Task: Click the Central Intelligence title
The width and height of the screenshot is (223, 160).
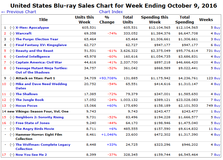Action: [32, 57]
